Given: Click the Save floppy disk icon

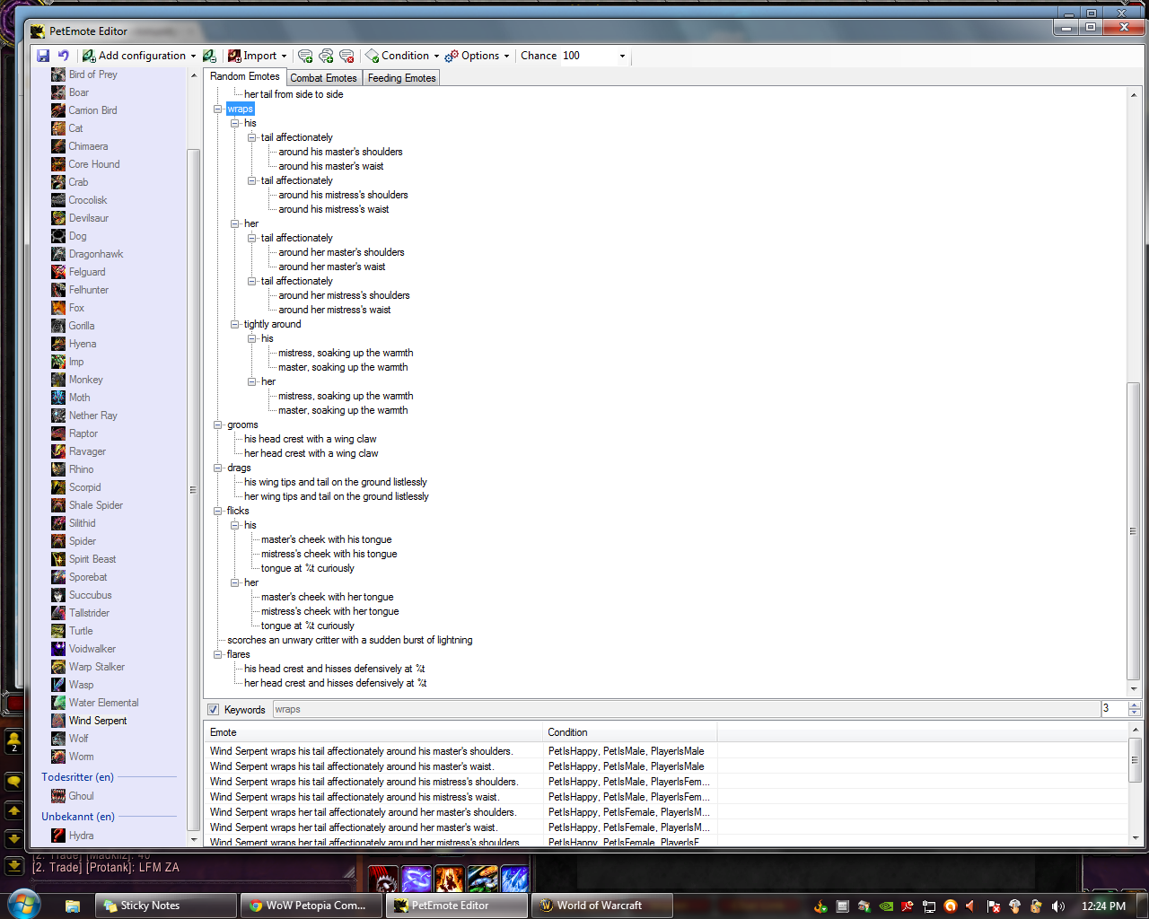Looking at the screenshot, I should [x=43, y=56].
